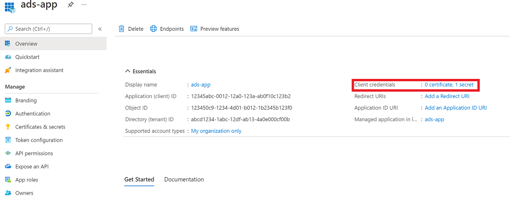The image size is (510, 197).
Task: Select the Get Started tab
Action: pos(139,180)
